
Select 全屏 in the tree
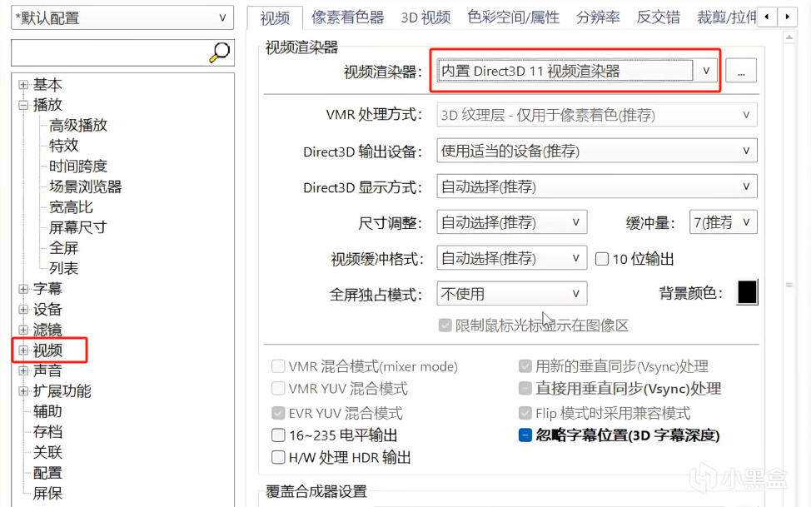[x=63, y=248]
